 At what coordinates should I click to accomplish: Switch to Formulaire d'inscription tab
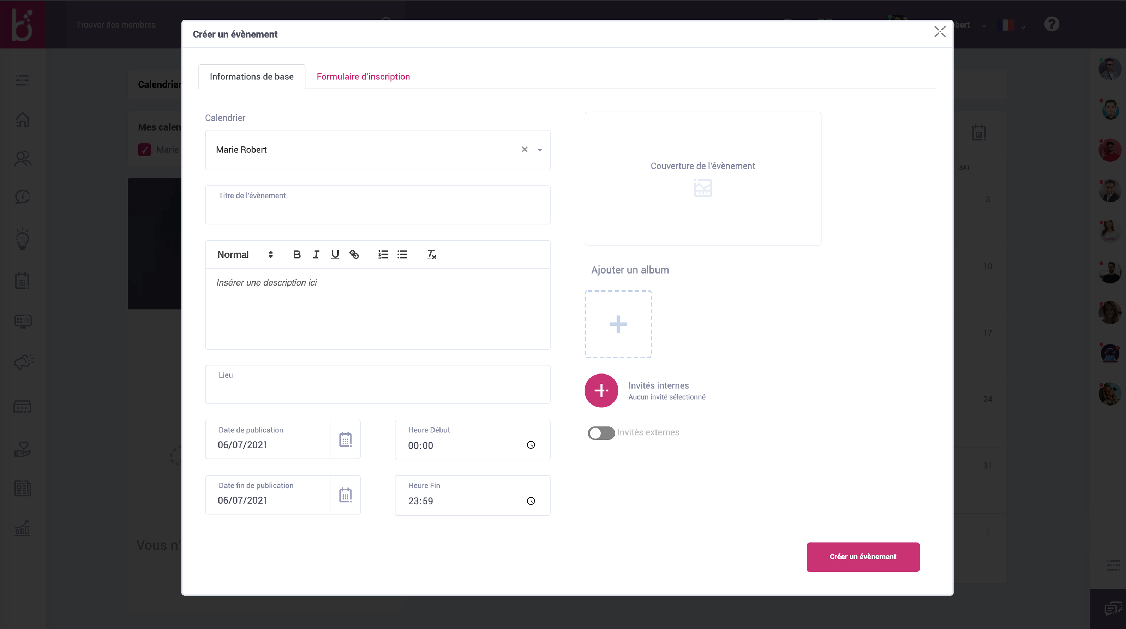pyautogui.click(x=363, y=77)
